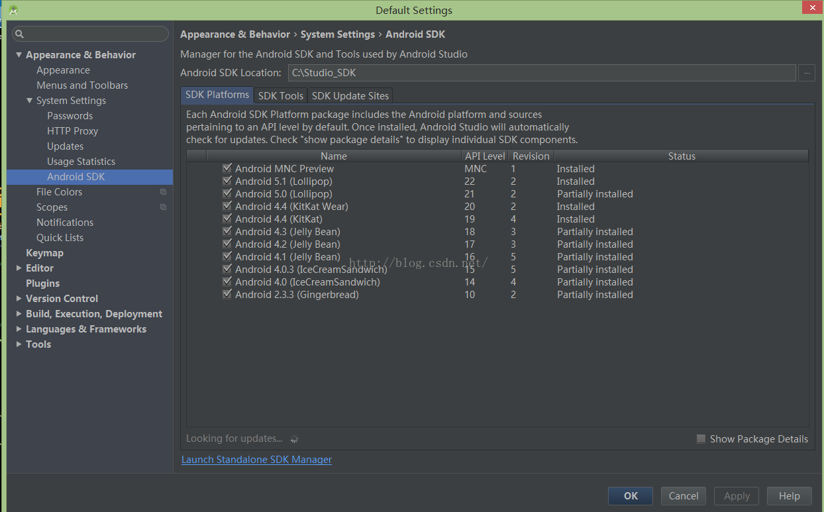Toggle Android 4.0 (IceCreamSandwich) checkbox

pyautogui.click(x=227, y=282)
